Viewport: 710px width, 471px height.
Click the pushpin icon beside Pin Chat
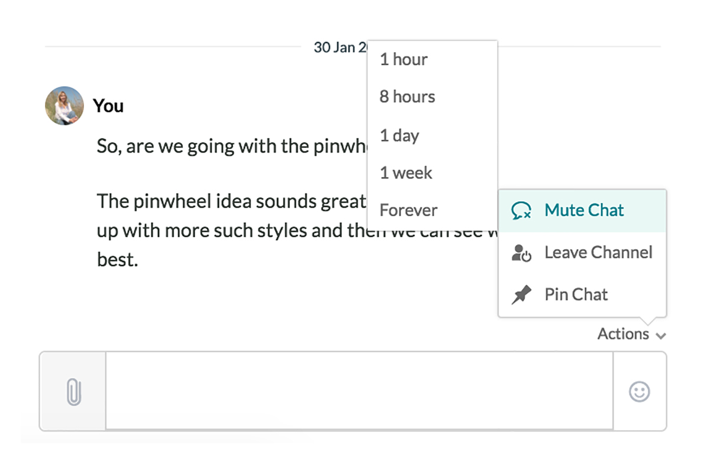click(521, 295)
